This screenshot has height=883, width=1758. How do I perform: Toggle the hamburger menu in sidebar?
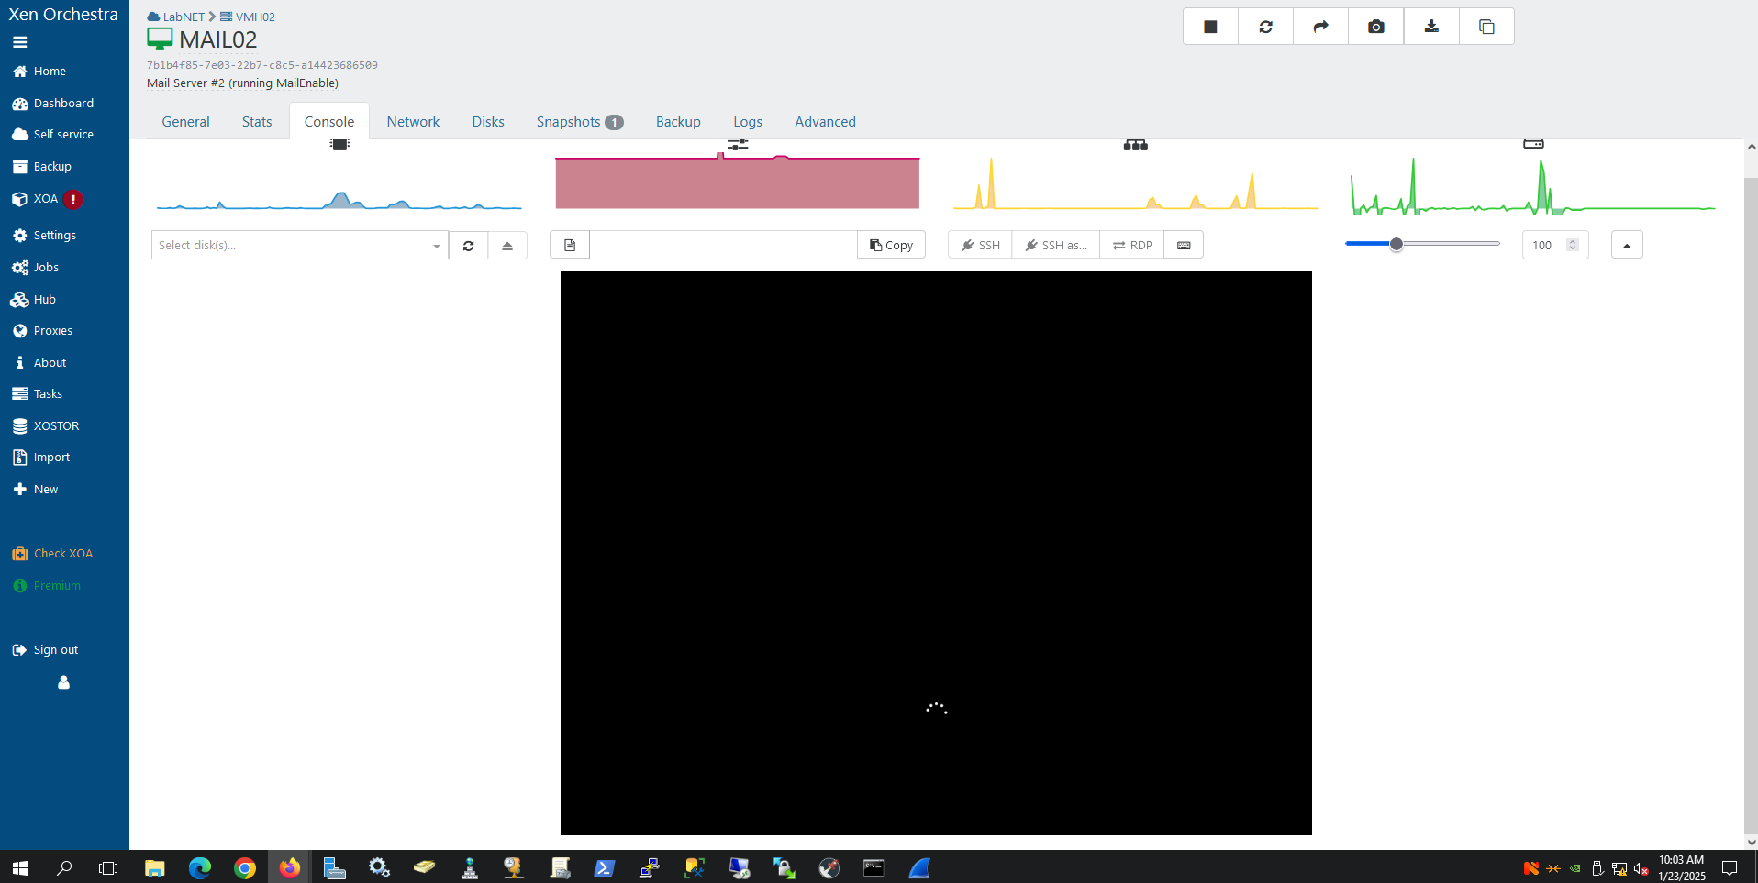point(20,42)
